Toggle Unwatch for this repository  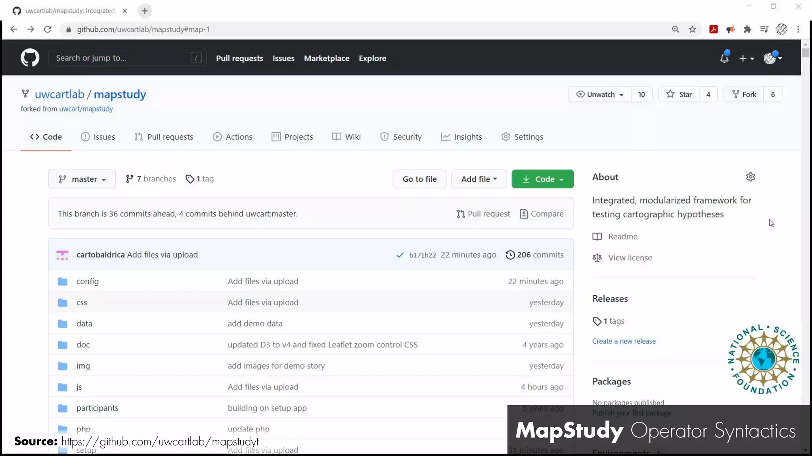pyautogui.click(x=600, y=94)
